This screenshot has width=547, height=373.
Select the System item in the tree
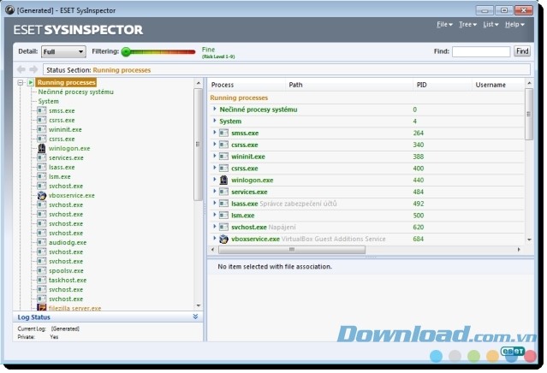[49, 101]
